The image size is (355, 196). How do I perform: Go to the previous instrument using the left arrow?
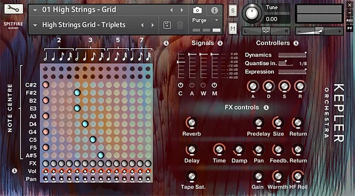[x=171, y=10]
